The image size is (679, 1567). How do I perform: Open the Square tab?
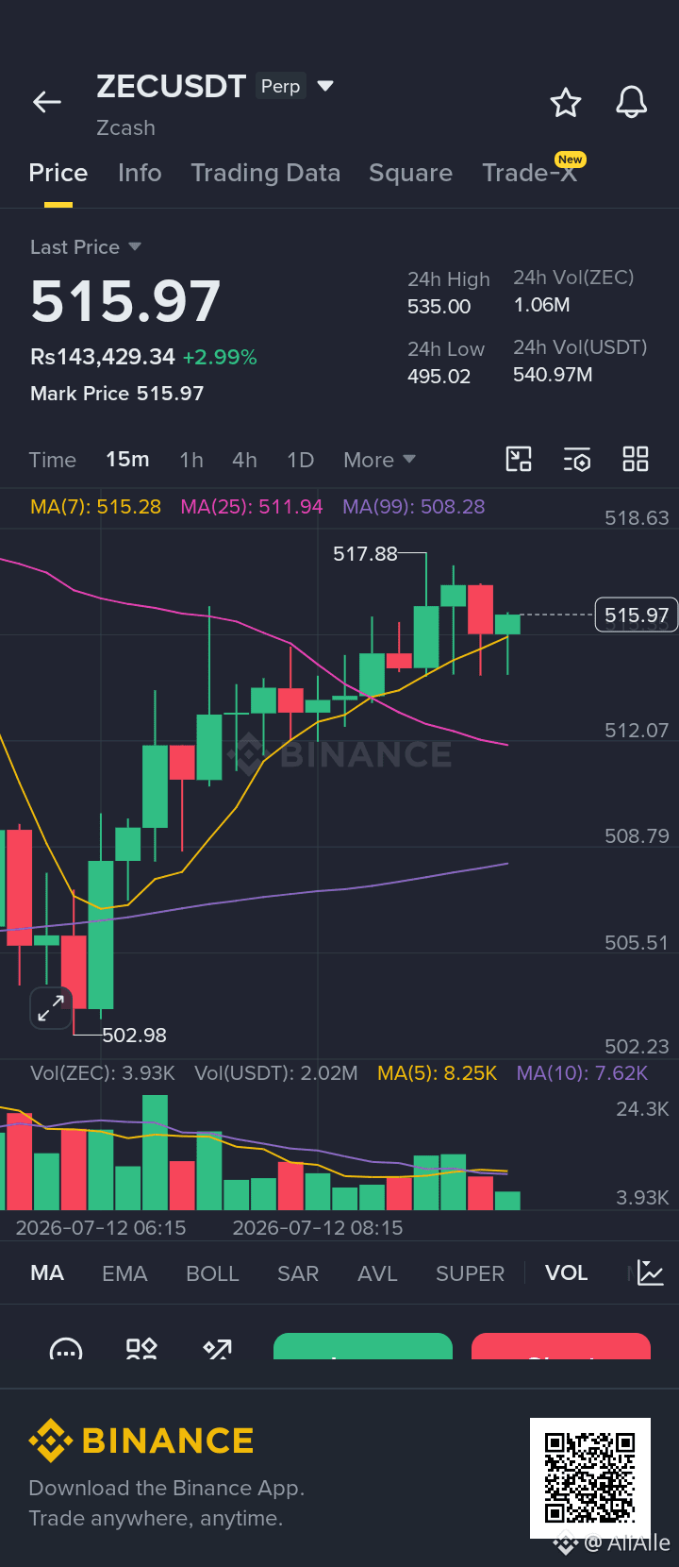point(410,173)
